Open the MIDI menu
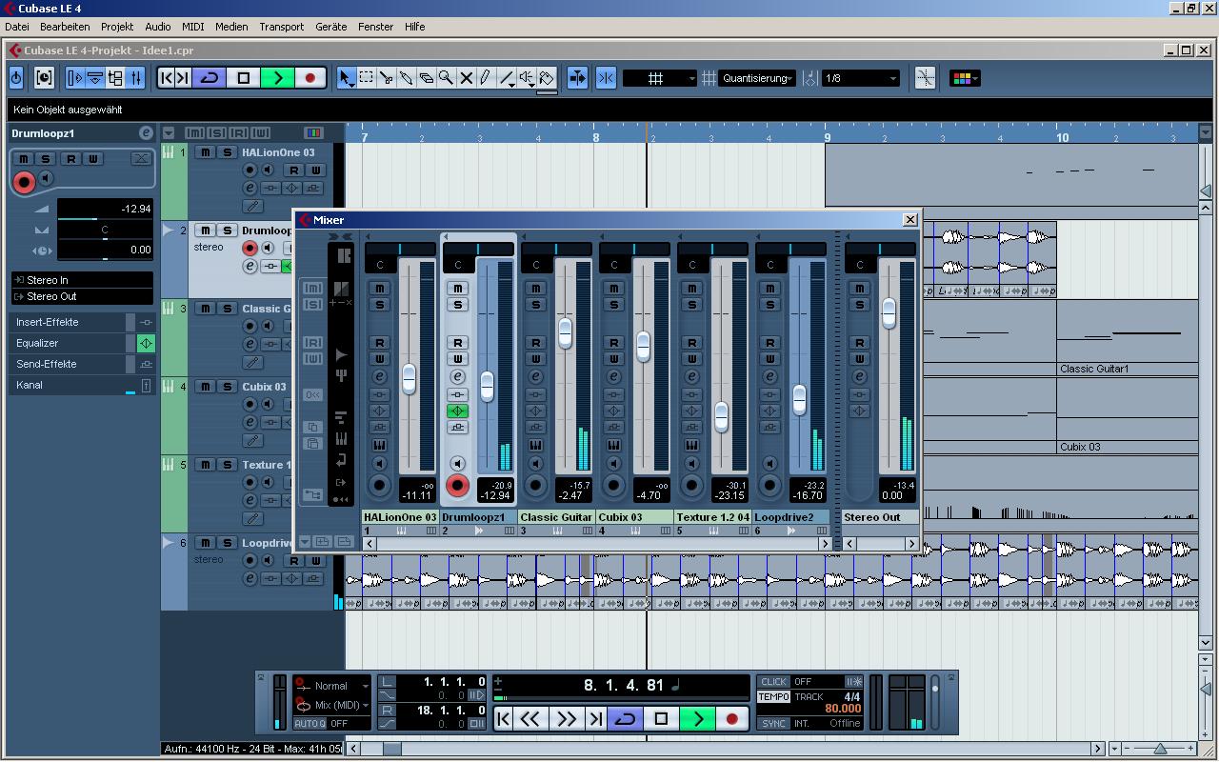The width and height of the screenshot is (1219, 762). pos(192,27)
